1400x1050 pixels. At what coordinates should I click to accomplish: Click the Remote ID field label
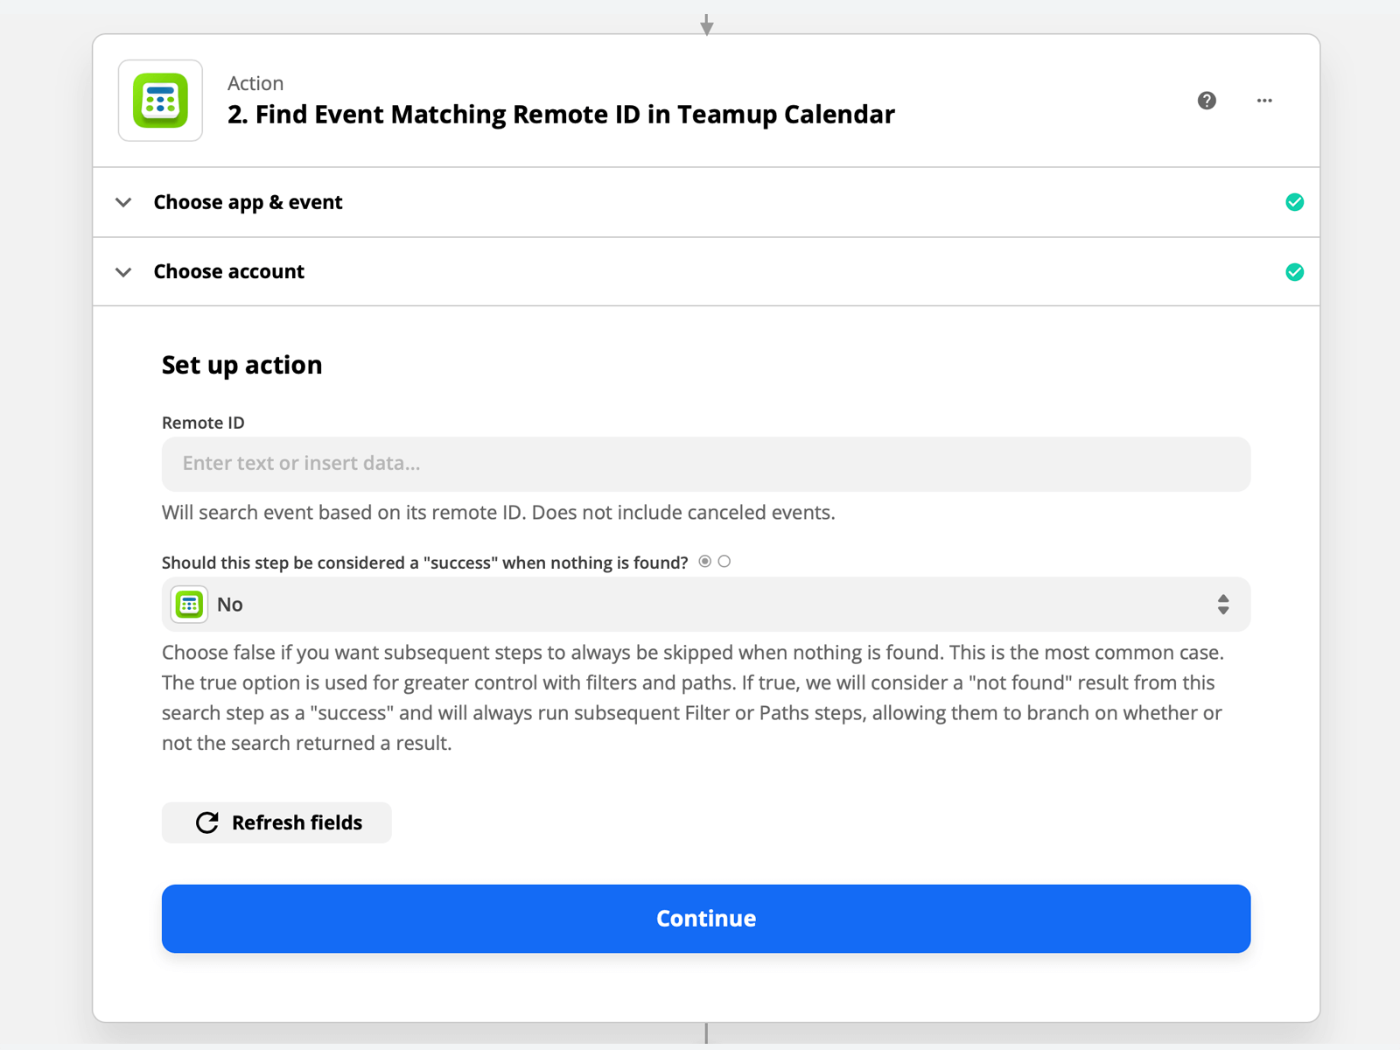point(203,423)
